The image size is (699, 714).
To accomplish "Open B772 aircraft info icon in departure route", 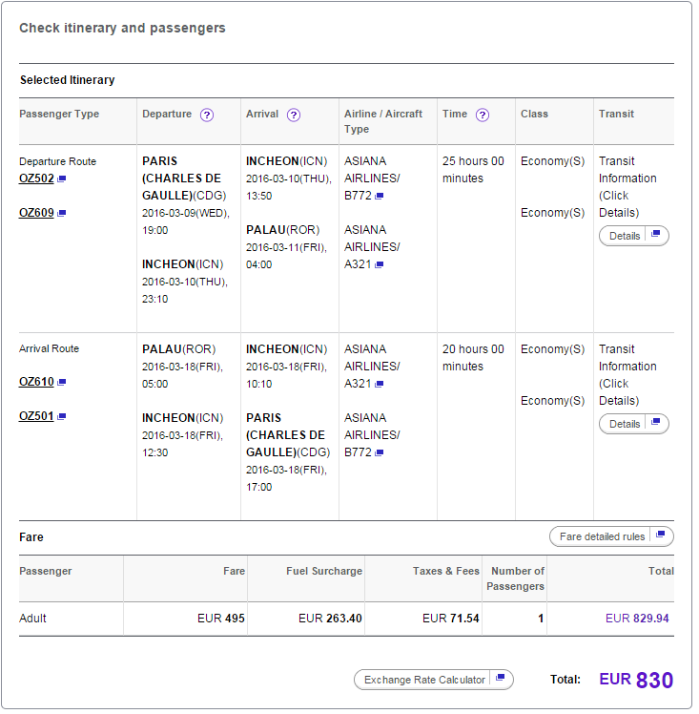I will (x=381, y=198).
